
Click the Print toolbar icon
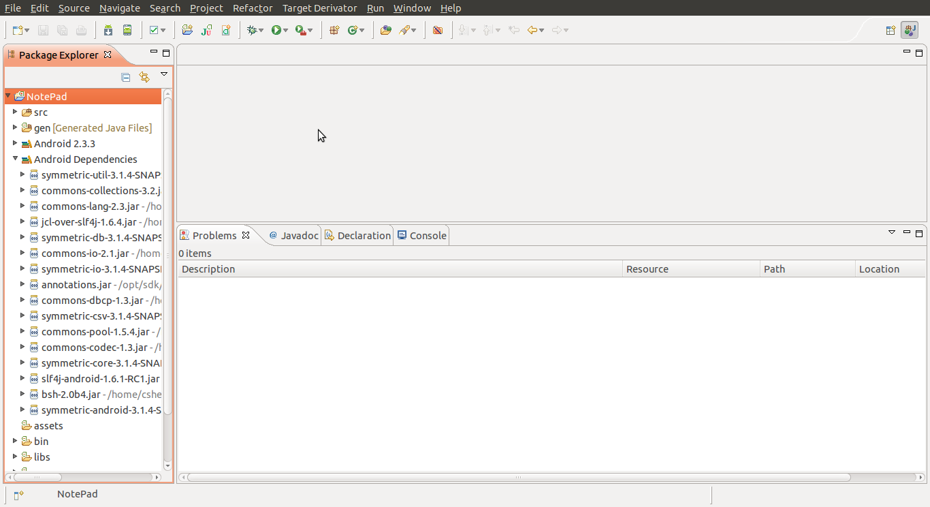tap(81, 30)
